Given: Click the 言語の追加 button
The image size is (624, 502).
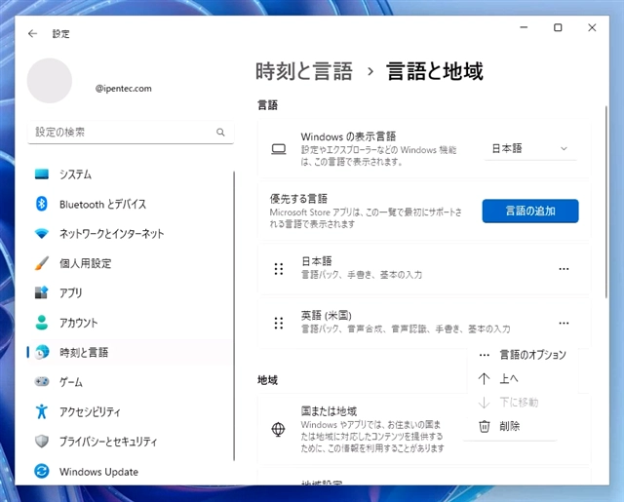Looking at the screenshot, I should pyautogui.click(x=530, y=211).
